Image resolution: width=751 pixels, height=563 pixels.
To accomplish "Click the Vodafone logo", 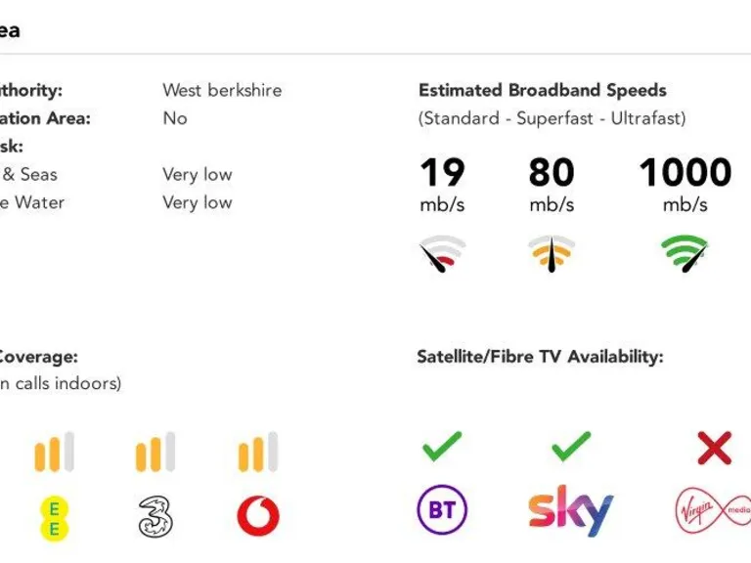I will tap(258, 516).
